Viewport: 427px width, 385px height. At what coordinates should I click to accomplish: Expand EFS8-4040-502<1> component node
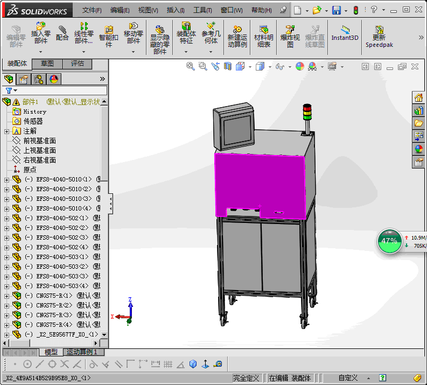[6, 219]
